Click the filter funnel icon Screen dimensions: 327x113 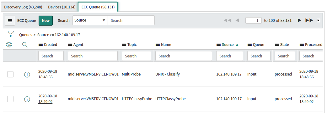pyautogui.click(x=11, y=34)
